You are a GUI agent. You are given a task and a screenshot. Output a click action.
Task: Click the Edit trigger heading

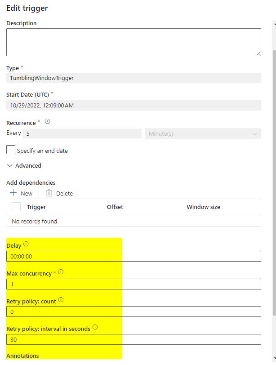27,8
